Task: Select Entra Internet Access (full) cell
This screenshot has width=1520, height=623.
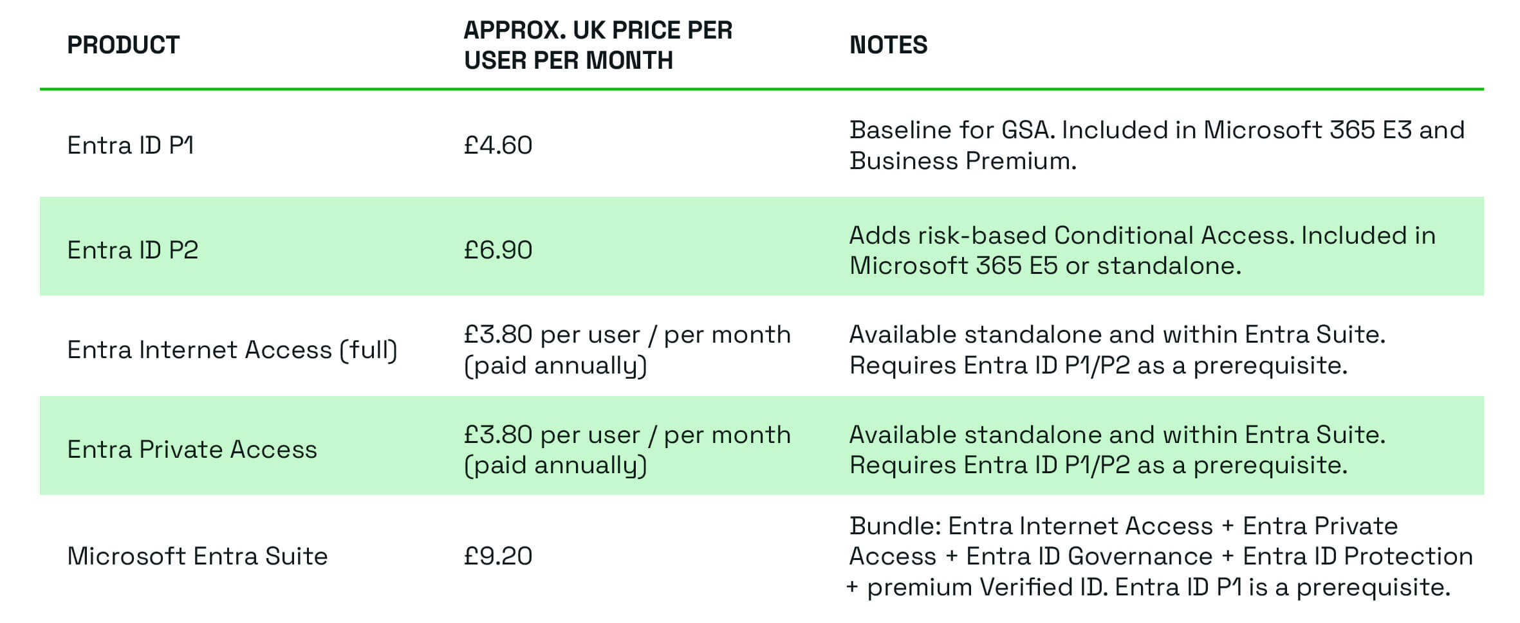Action: point(232,350)
